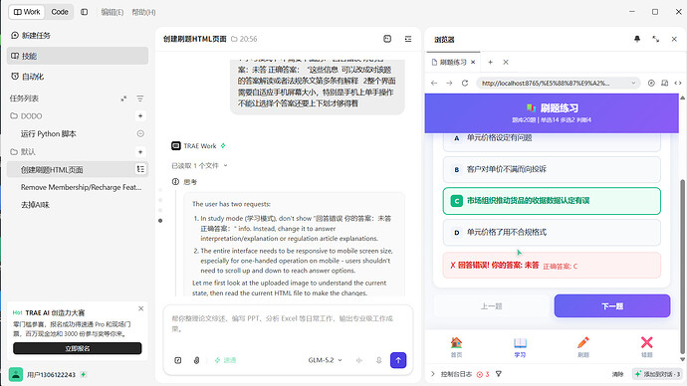Expand the 默认 folder
The width and height of the screenshot is (687, 386).
tap(23, 151)
